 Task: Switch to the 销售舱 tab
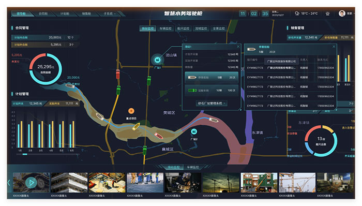(86, 13)
